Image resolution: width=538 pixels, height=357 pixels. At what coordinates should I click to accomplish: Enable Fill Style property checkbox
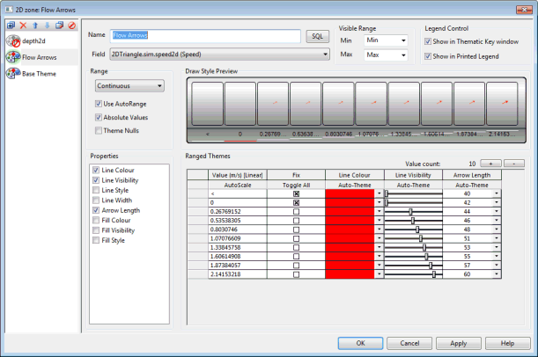[x=96, y=240]
